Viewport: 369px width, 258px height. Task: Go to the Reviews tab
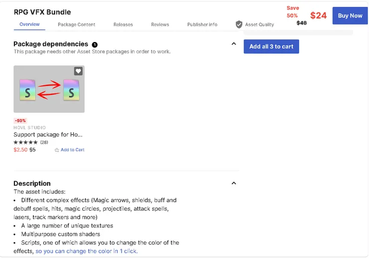pyautogui.click(x=160, y=24)
